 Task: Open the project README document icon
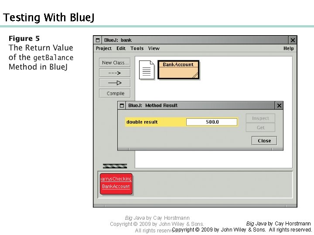tap(147, 70)
